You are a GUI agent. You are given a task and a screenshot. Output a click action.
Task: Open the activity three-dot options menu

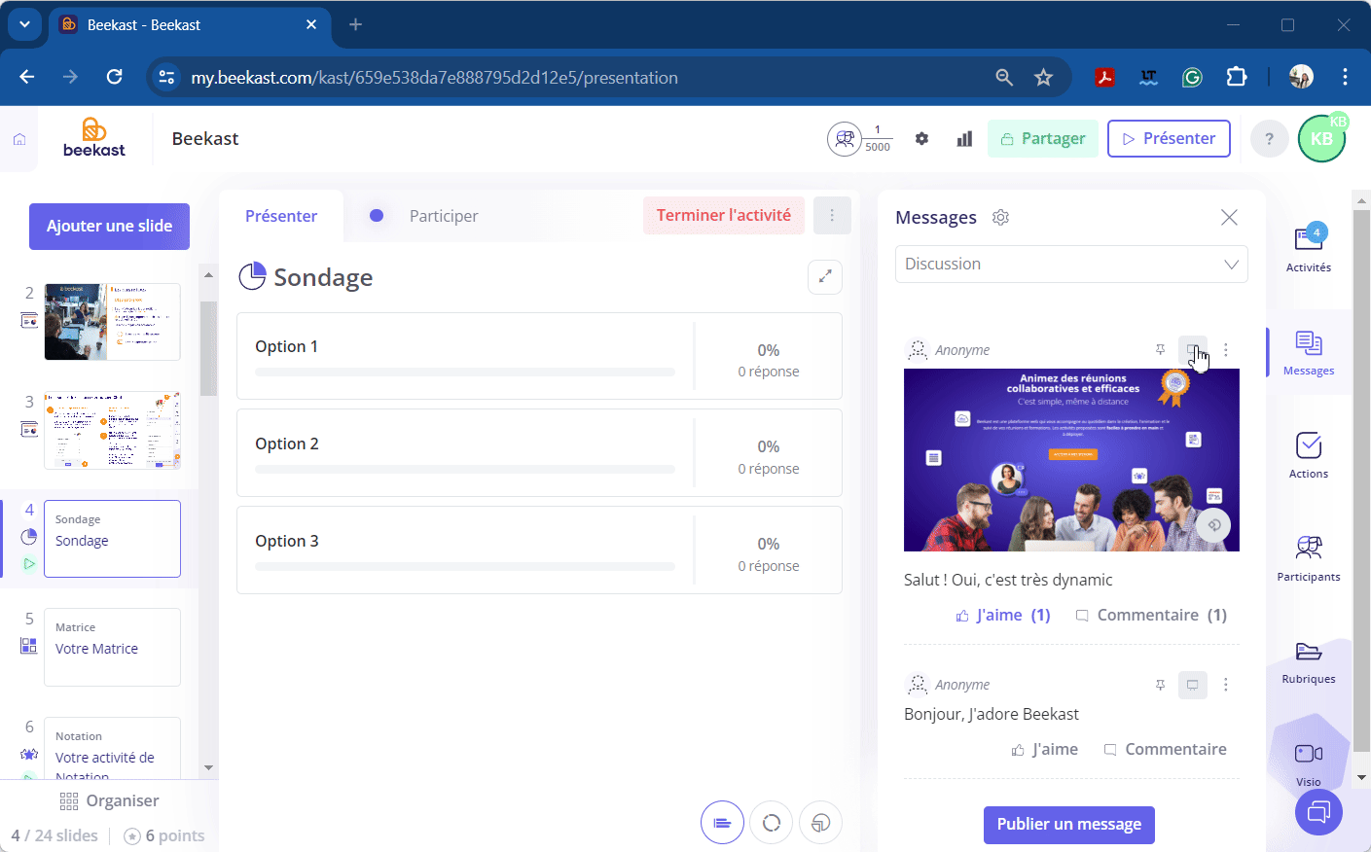tap(832, 216)
